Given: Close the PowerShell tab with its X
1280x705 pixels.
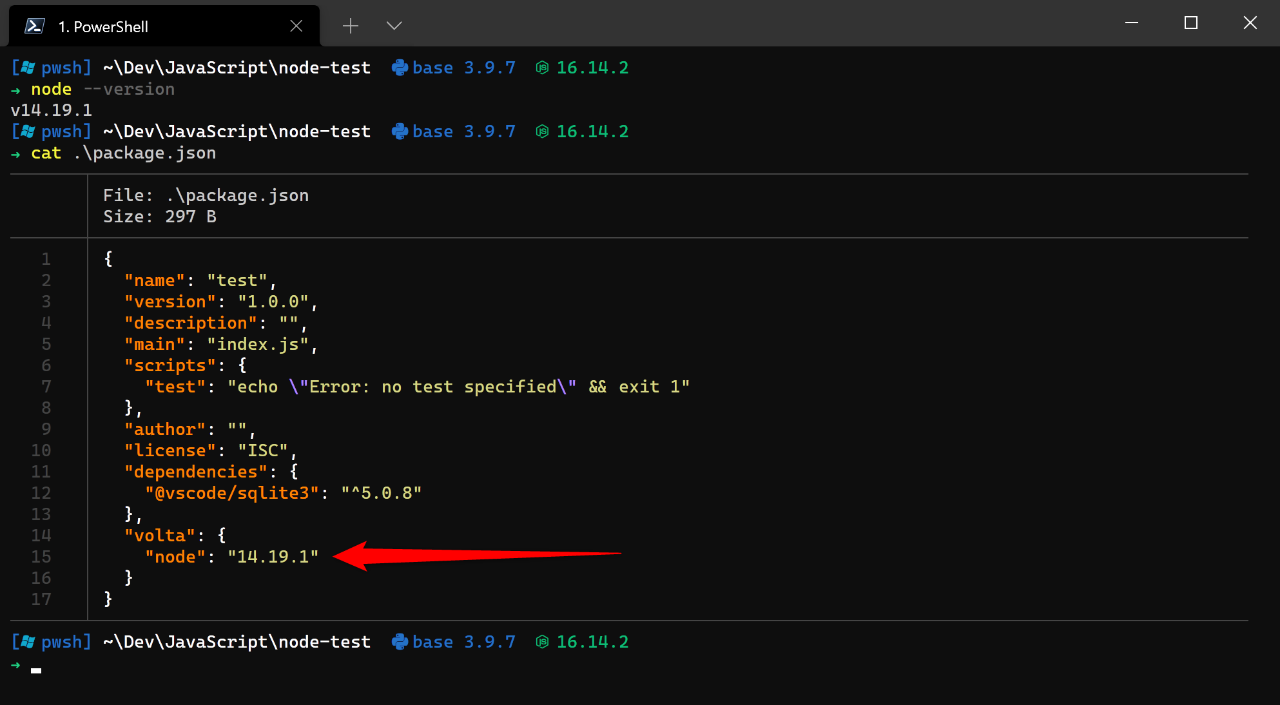Looking at the screenshot, I should [296, 25].
